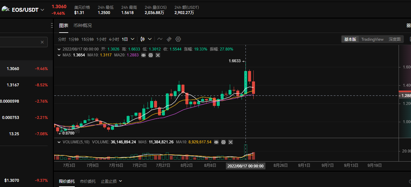Select the 限价委托 order tab
The width and height of the screenshot is (411, 187).
pos(67,181)
